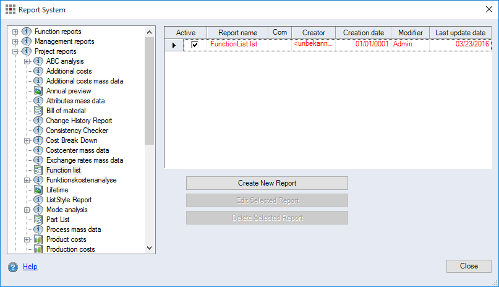499x287 pixels.
Task: Select Consistency Checker in the tree
Action: pyautogui.click(x=77, y=131)
